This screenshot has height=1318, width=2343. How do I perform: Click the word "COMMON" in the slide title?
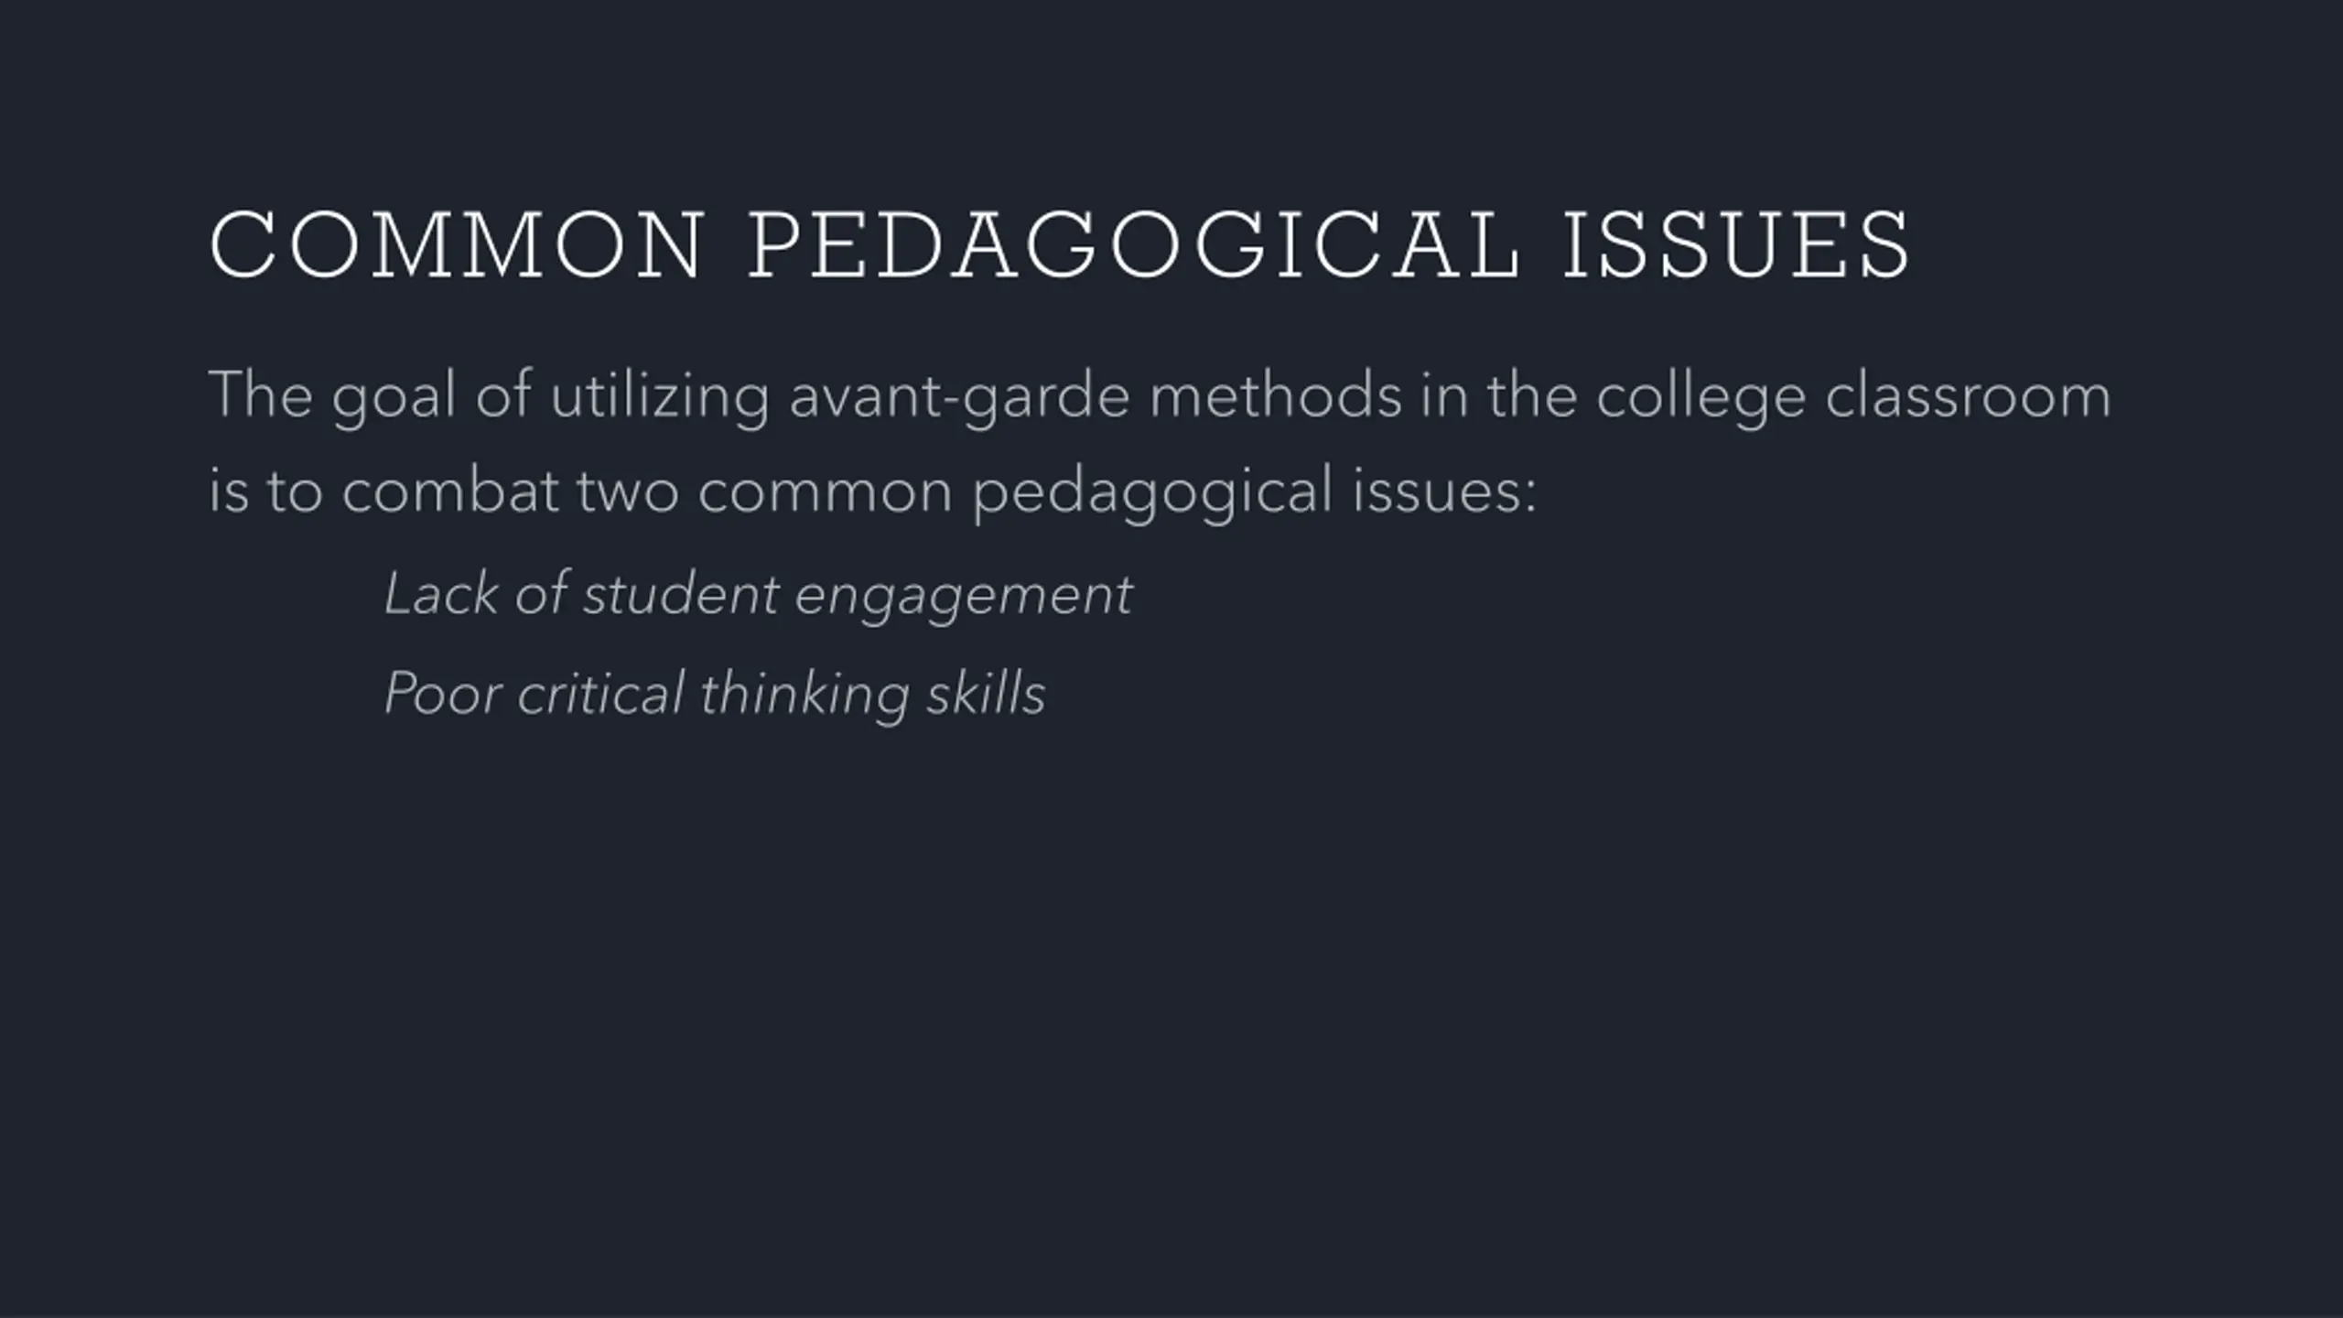456,245
